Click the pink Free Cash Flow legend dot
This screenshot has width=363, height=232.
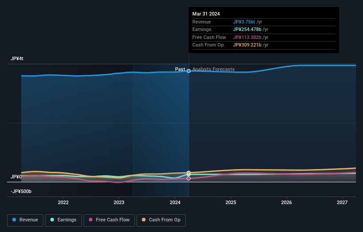(x=91, y=220)
